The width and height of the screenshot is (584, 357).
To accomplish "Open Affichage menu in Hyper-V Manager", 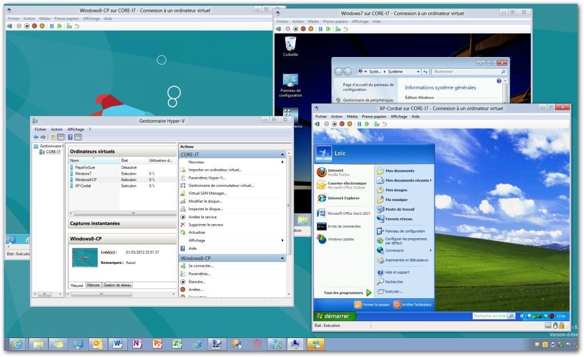I will point(76,130).
